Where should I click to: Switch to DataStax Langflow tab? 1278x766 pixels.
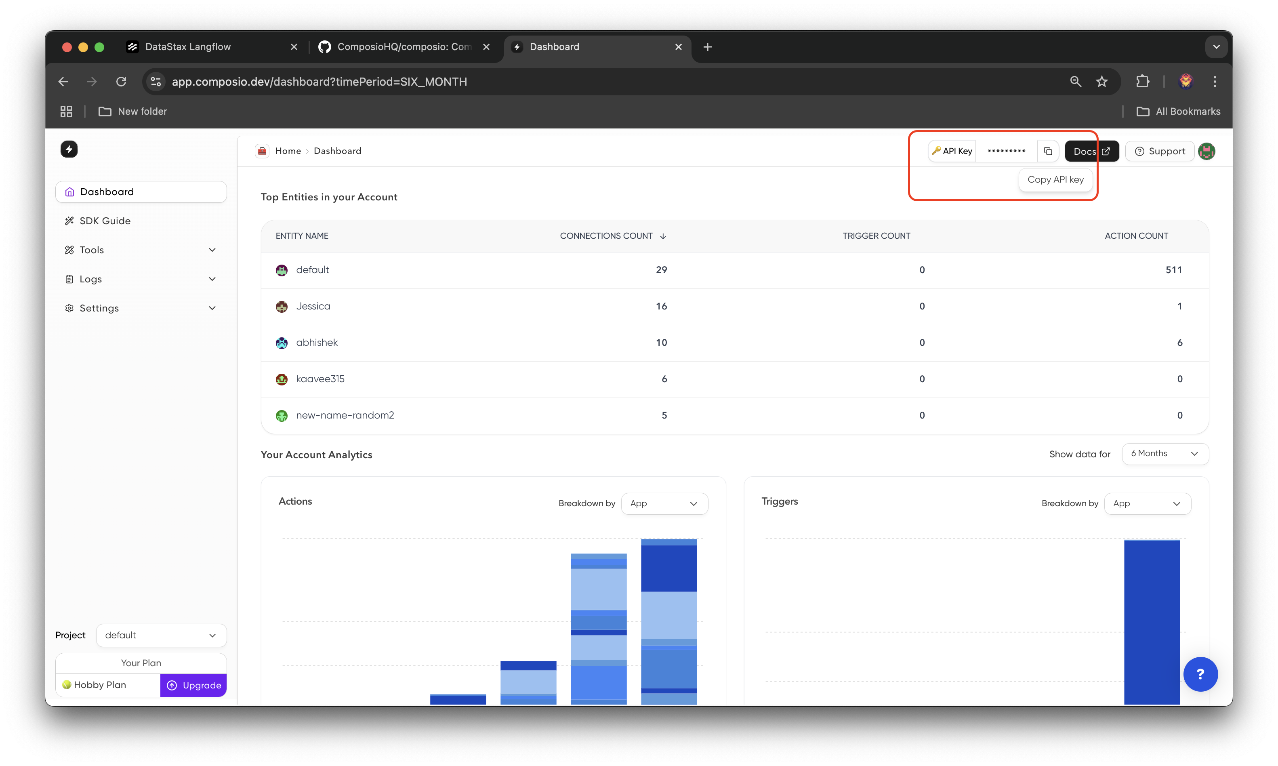188,47
